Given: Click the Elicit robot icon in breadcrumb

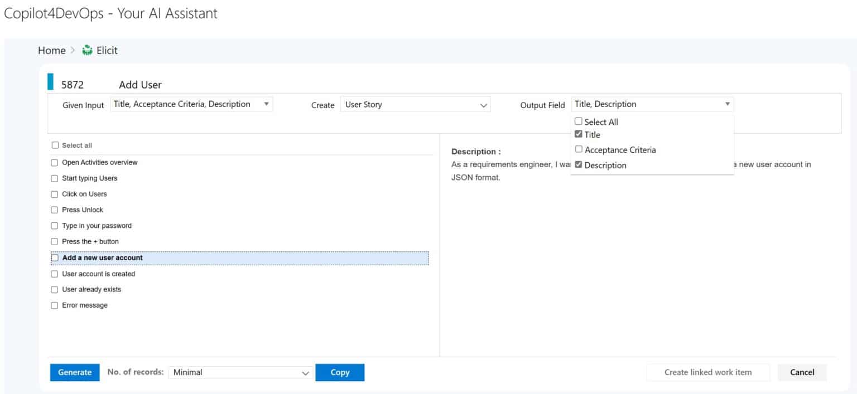Looking at the screenshot, I should coord(88,50).
